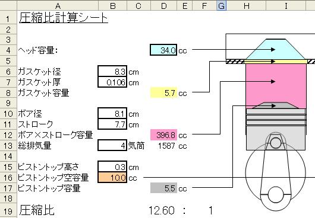Screen dimensions: 315x218
Task: Click the yellow gasket volume cell 5.7
Action: click(163, 92)
